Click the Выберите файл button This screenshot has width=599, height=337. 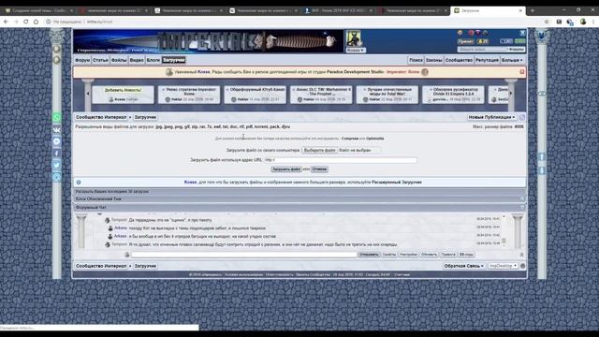point(319,150)
